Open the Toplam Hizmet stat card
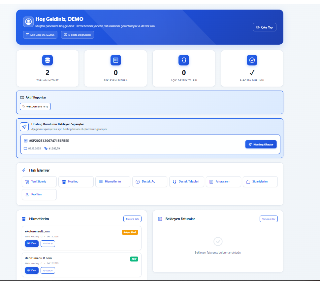The height and width of the screenshot is (281, 320). point(48,68)
